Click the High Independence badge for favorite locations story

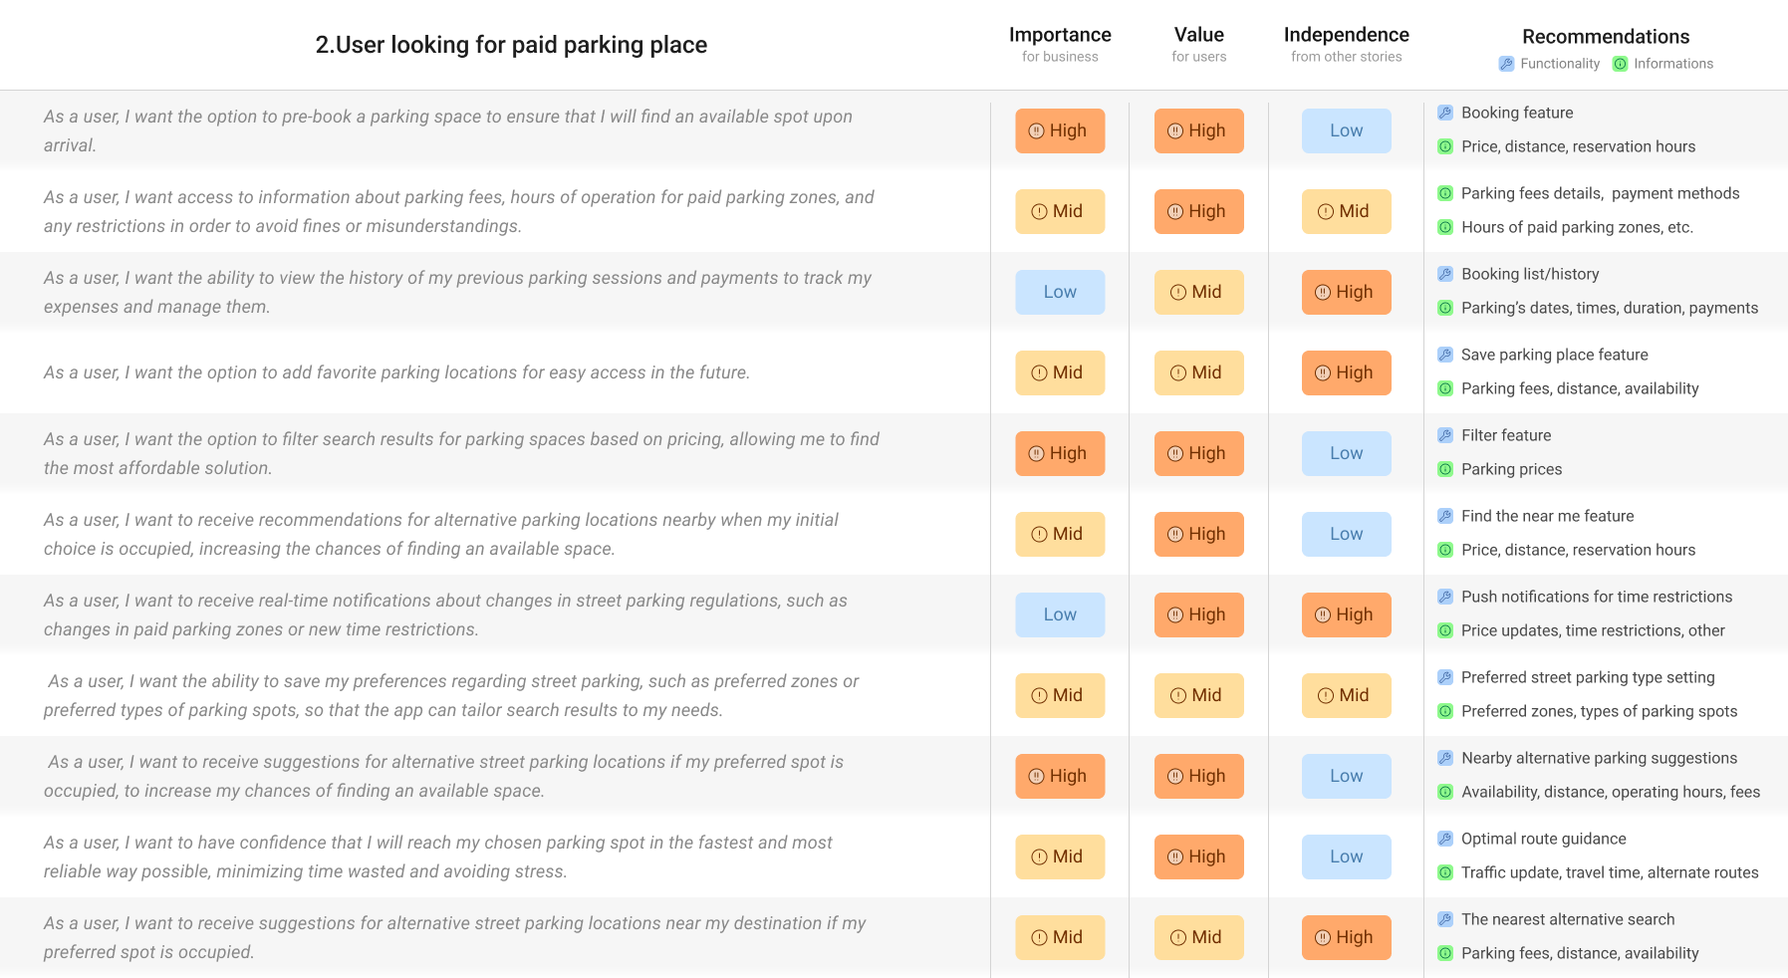click(x=1346, y=372)
